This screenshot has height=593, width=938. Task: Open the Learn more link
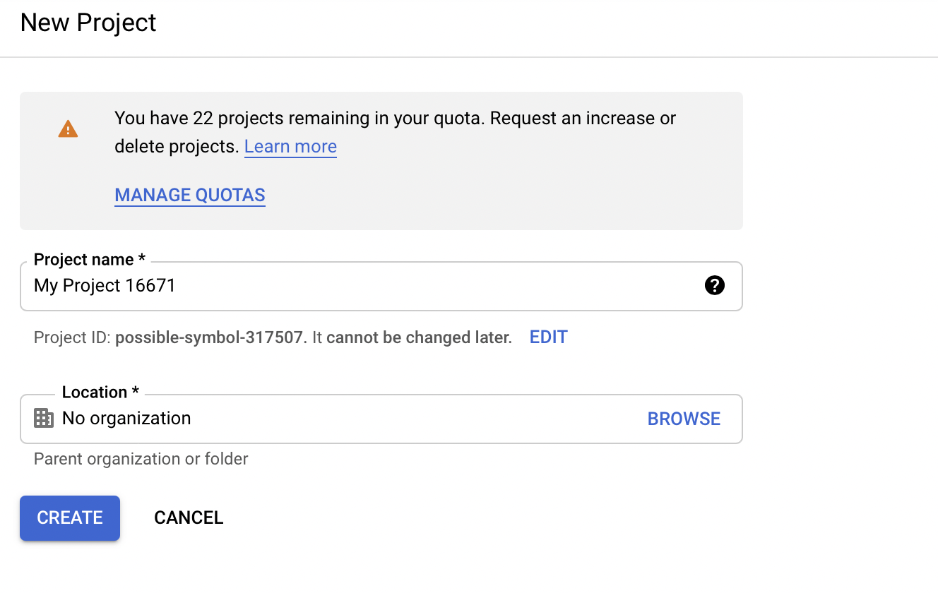[290, 147]
